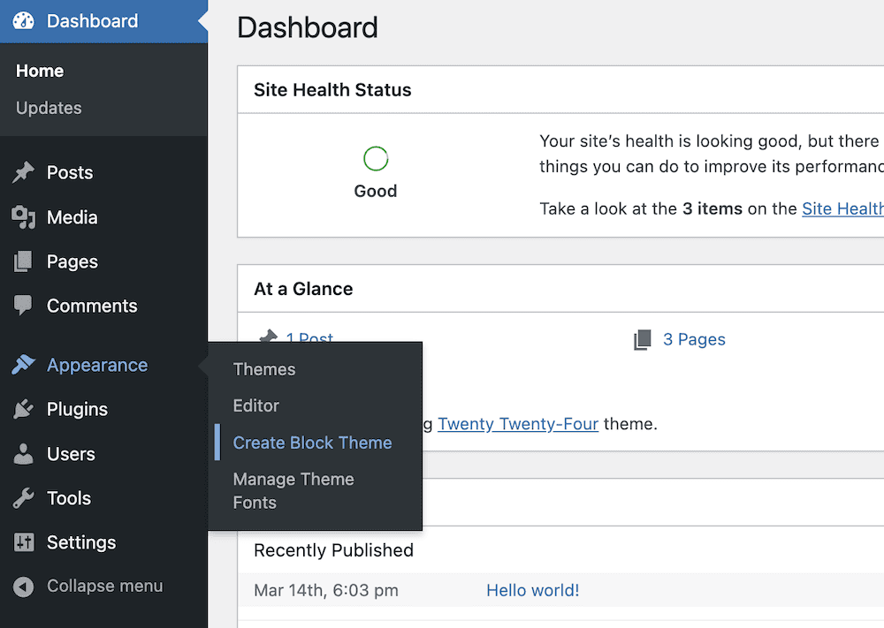Click the Media library icon
Viewport: 884px width, 628px height.
click(24, 217)
